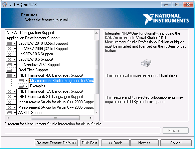The height and width of the screenshot is (149, 195).
Task: Go back with << Back button
Action: tap(115, 143)
